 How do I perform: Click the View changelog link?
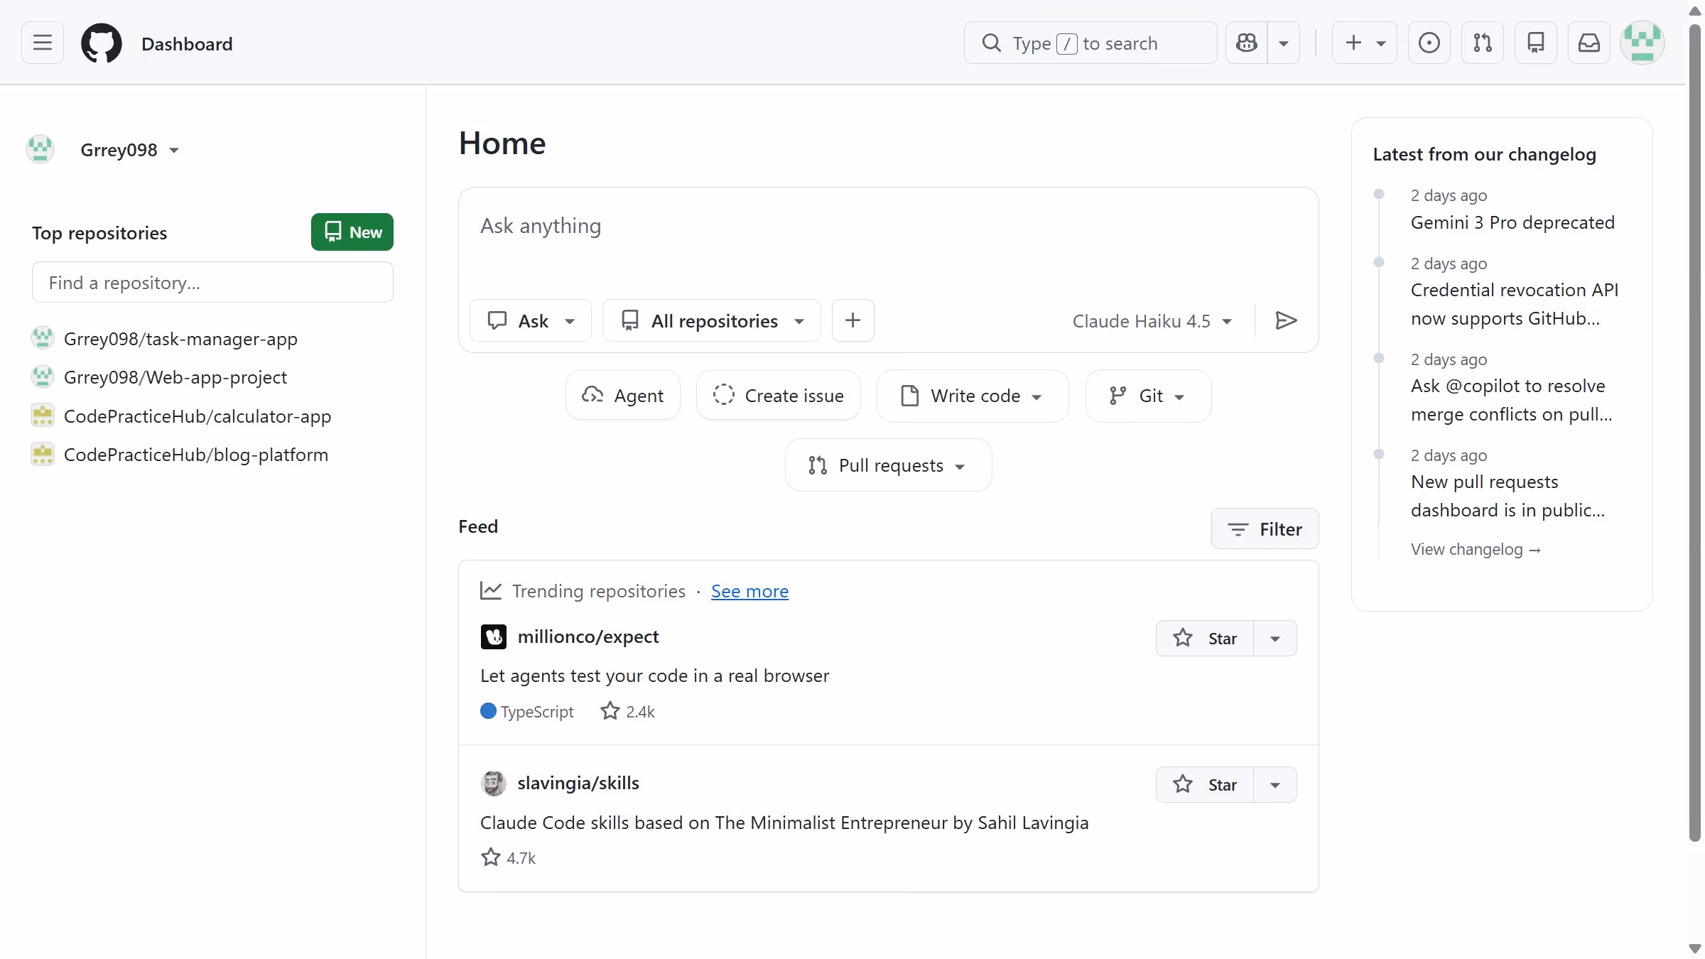1476,549
